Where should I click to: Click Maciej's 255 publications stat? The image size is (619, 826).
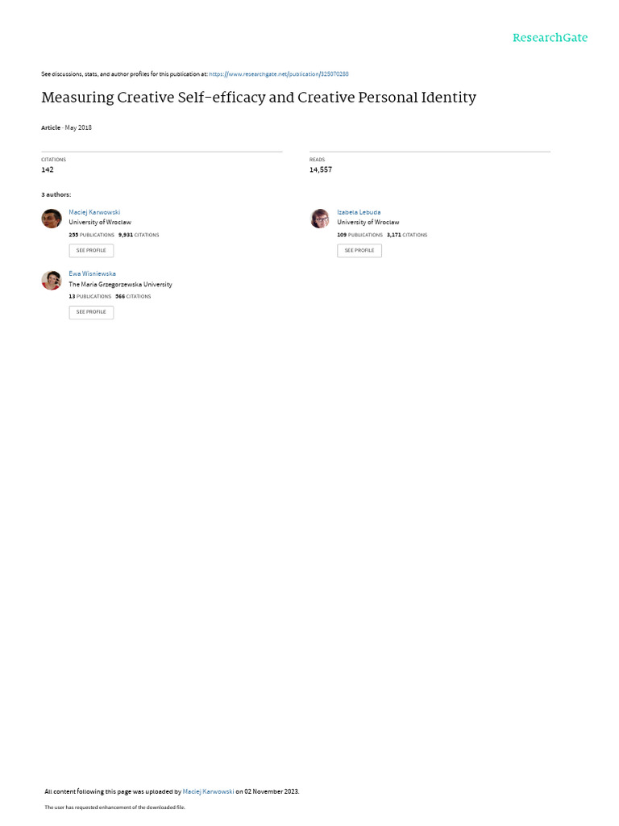pos(92,235)
